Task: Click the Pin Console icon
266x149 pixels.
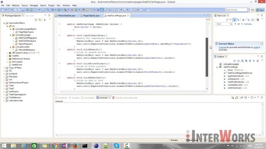Action: 241,98
